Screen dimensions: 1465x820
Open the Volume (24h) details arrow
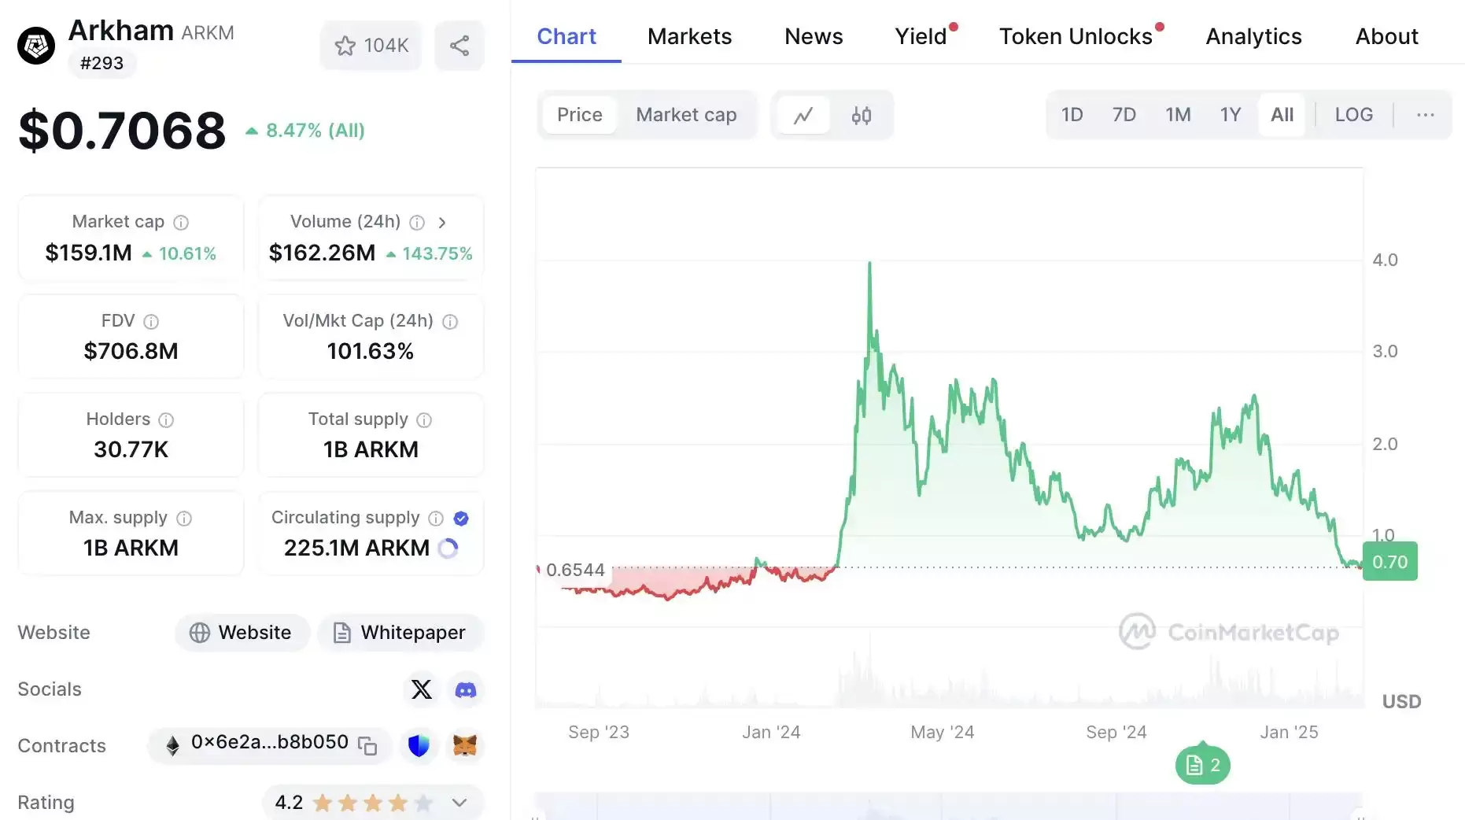pos(442,223)
